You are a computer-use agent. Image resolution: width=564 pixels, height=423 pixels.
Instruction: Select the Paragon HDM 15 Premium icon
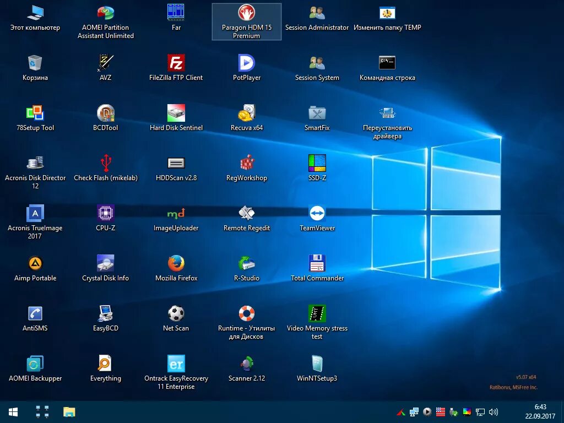246,21
